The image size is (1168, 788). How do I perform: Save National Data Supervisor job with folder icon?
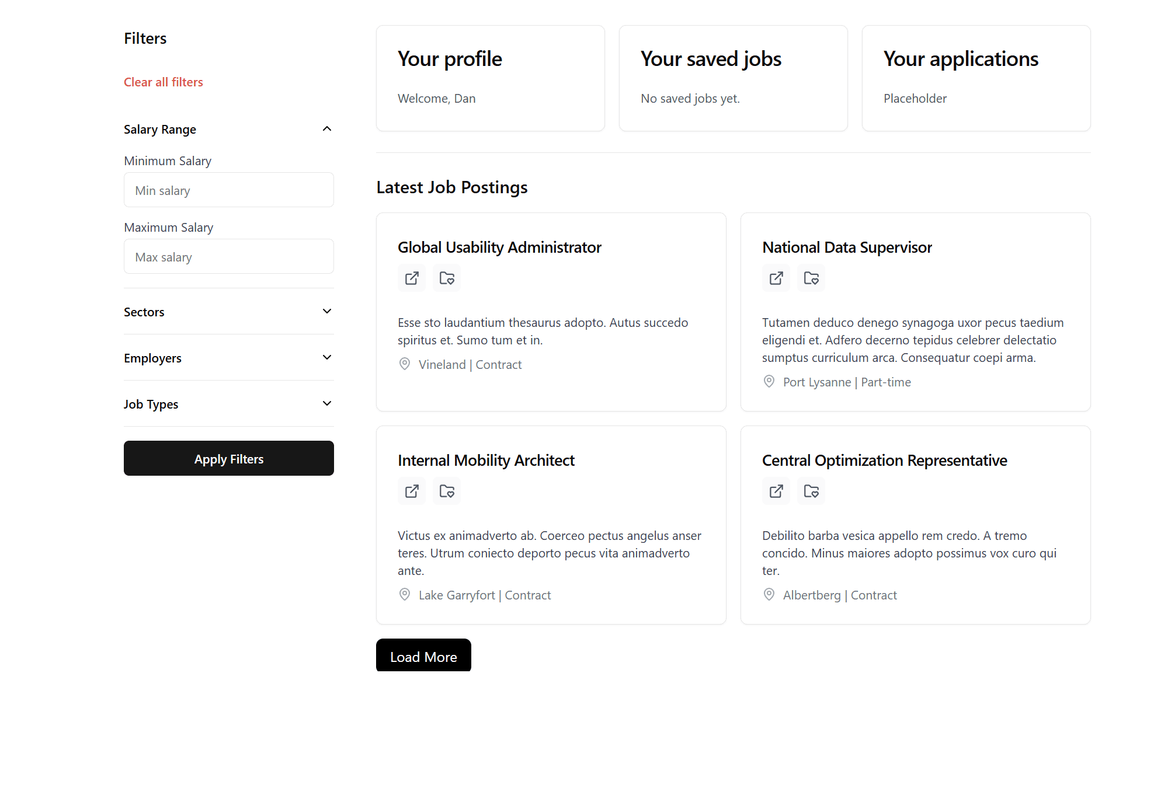coord(811,278)
